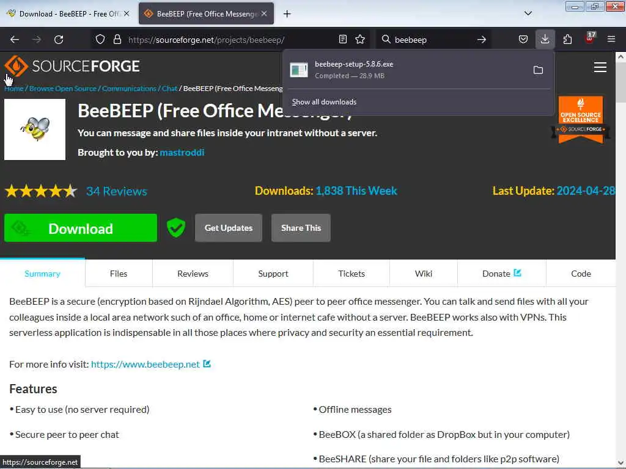Show beebeep-setup file in folder
Viewport: 626px width, 469px height.
click(538, 70)
